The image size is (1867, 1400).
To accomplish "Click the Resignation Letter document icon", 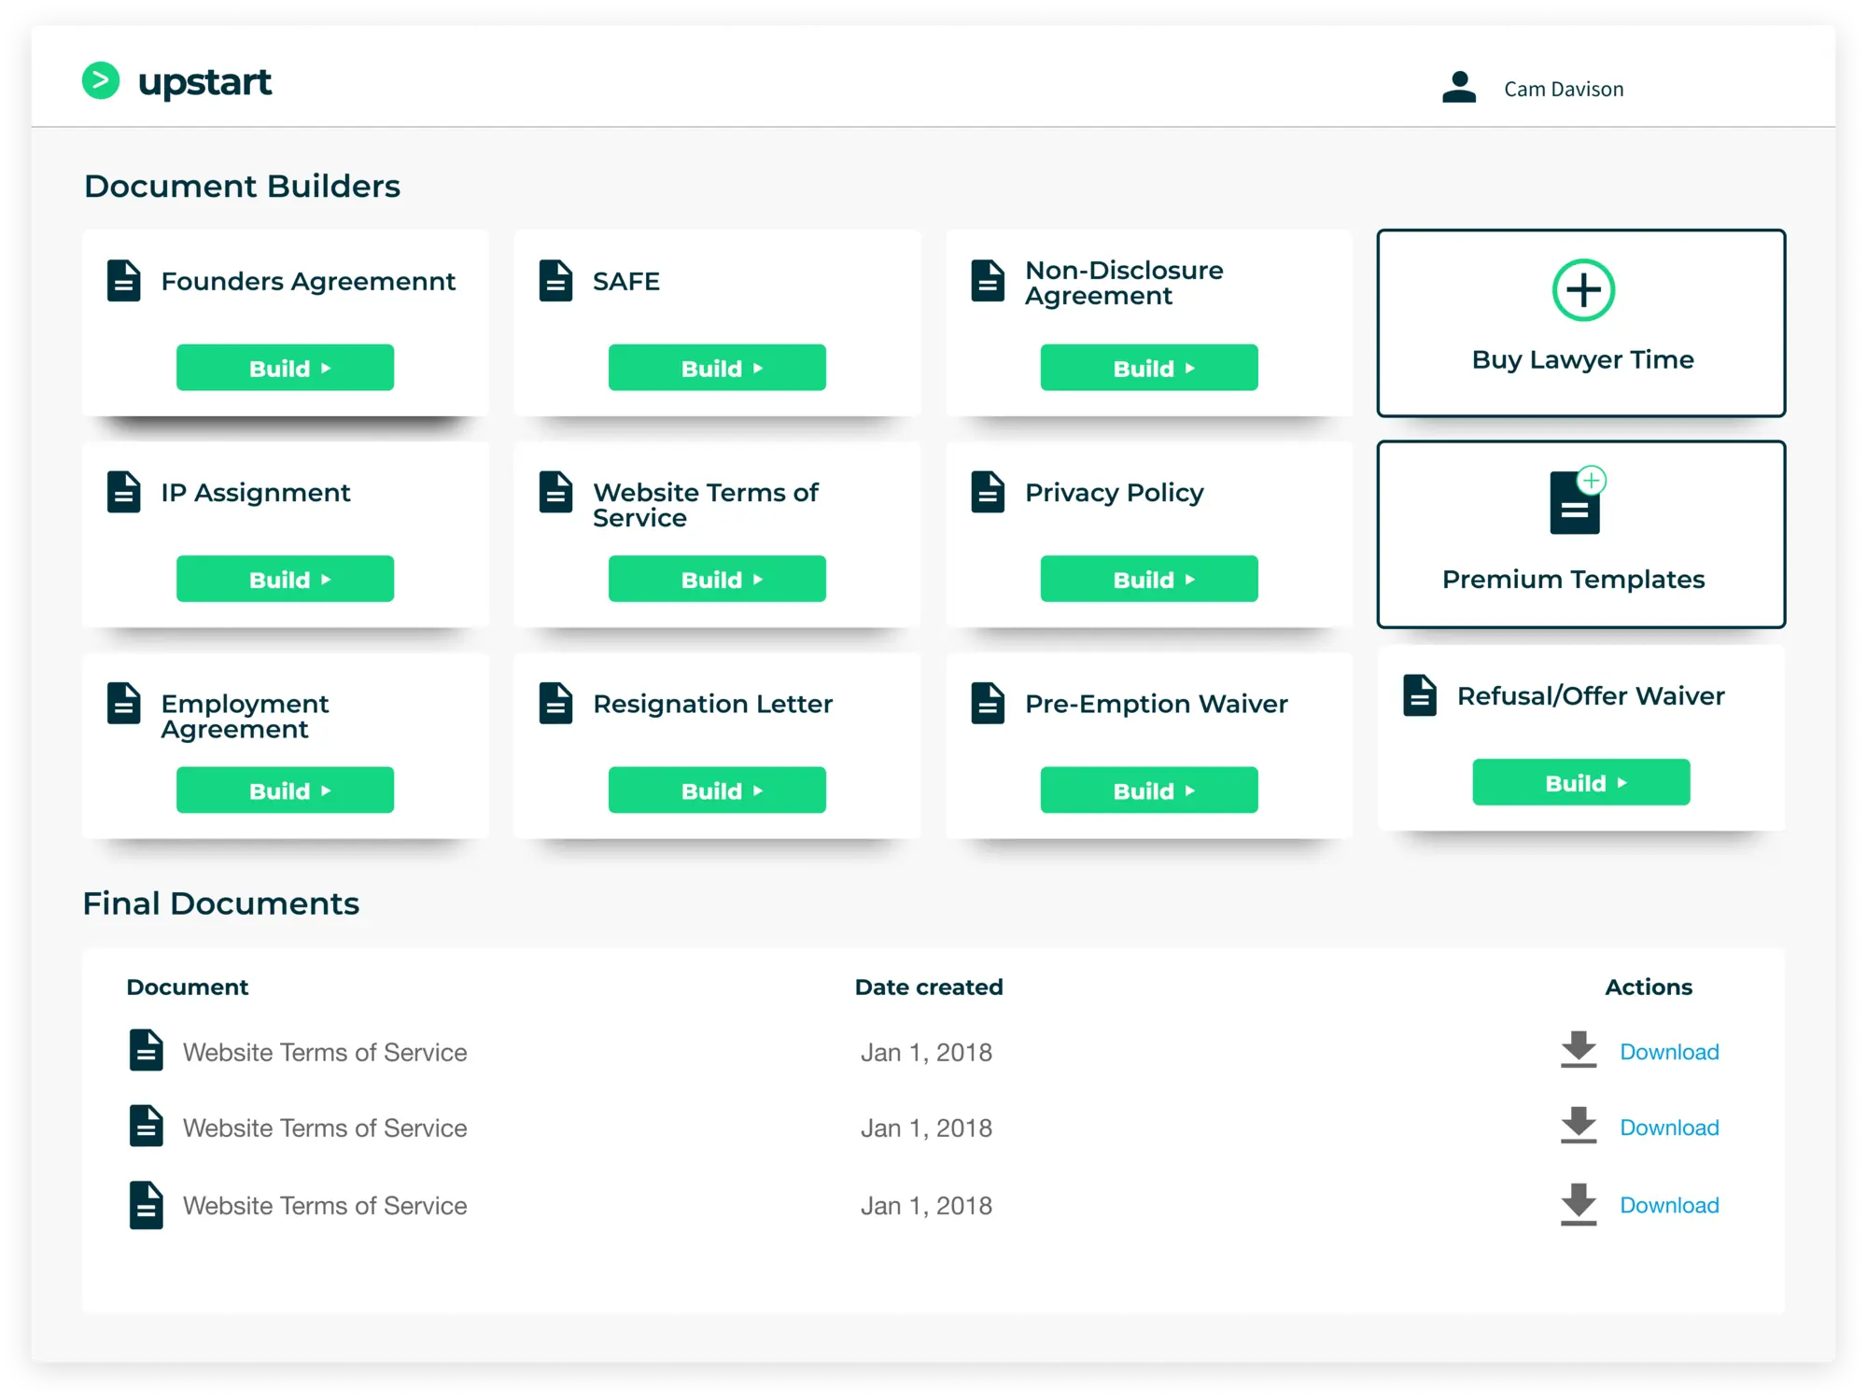I will 555,703.
